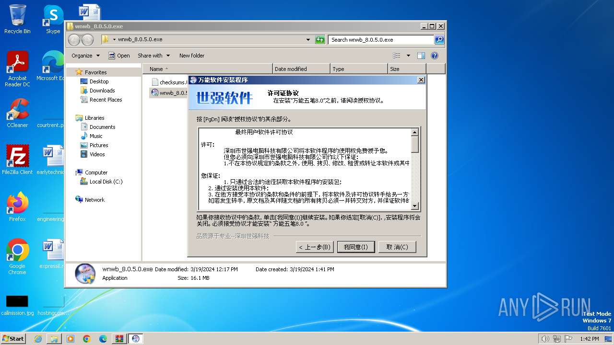Image resolution: width=614 pixels, height=345 pixels.
Task: Open media player taskbar icon
Action: [71, 339]
